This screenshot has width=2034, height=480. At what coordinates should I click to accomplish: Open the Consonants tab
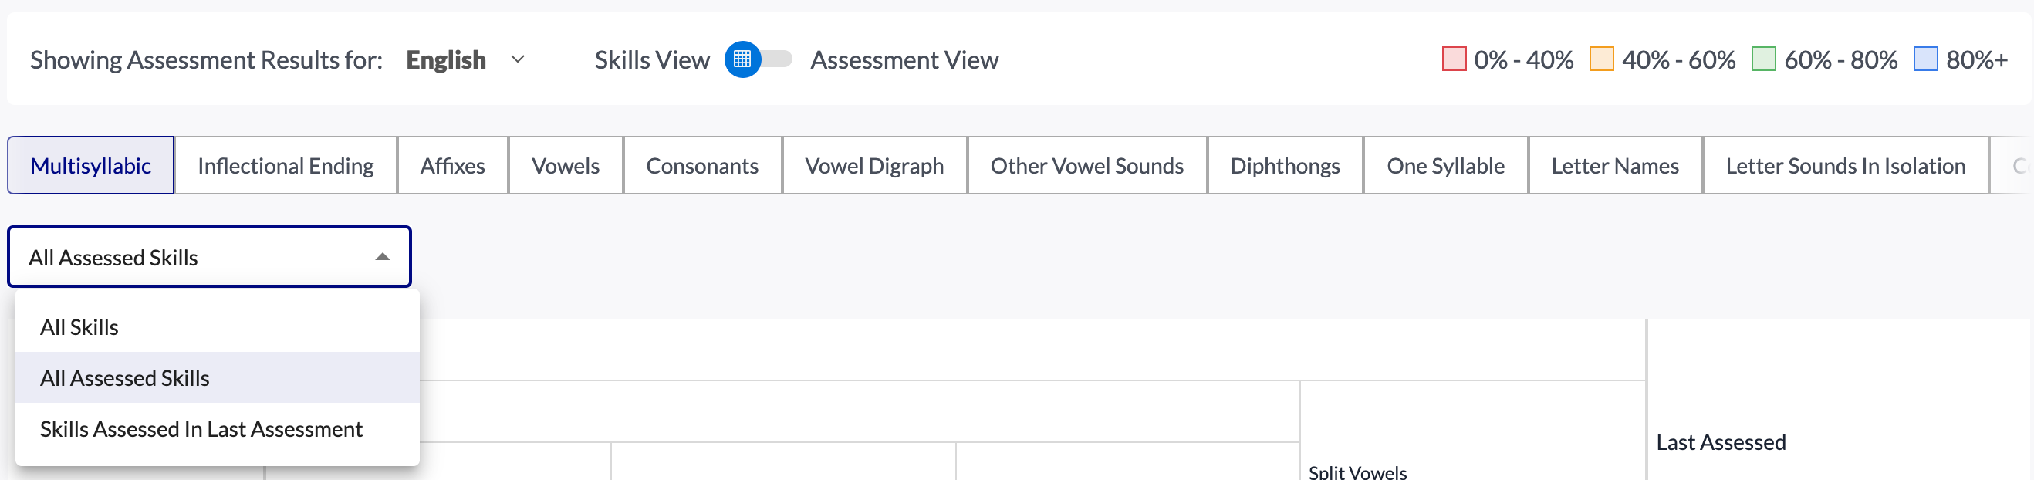pos(702,165)
